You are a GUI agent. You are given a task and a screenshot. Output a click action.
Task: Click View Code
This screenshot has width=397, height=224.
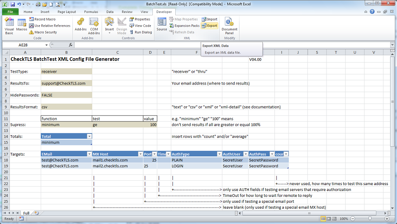140,26
